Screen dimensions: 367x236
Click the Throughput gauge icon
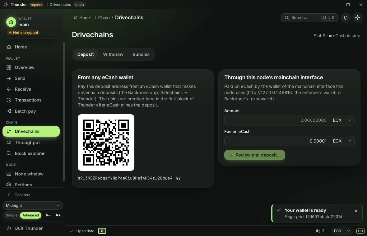pyautogui.click(x=9, y=142)
